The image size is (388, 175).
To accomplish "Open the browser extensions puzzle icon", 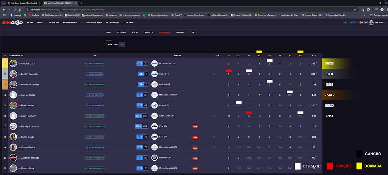I will tap(368, 9).
